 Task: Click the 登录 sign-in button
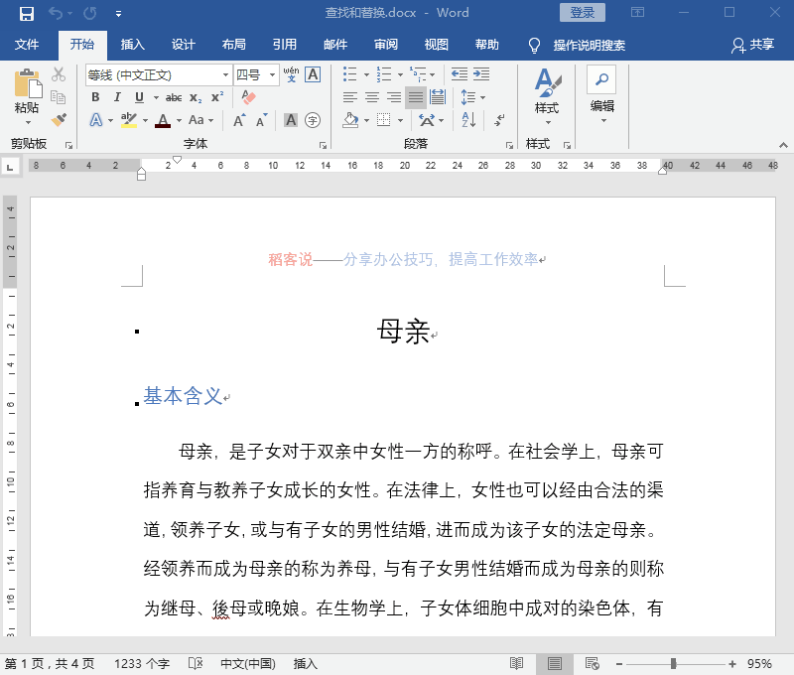click(x=583, y=13)
